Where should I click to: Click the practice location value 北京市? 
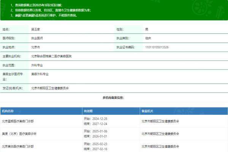[x=35, y=47]
